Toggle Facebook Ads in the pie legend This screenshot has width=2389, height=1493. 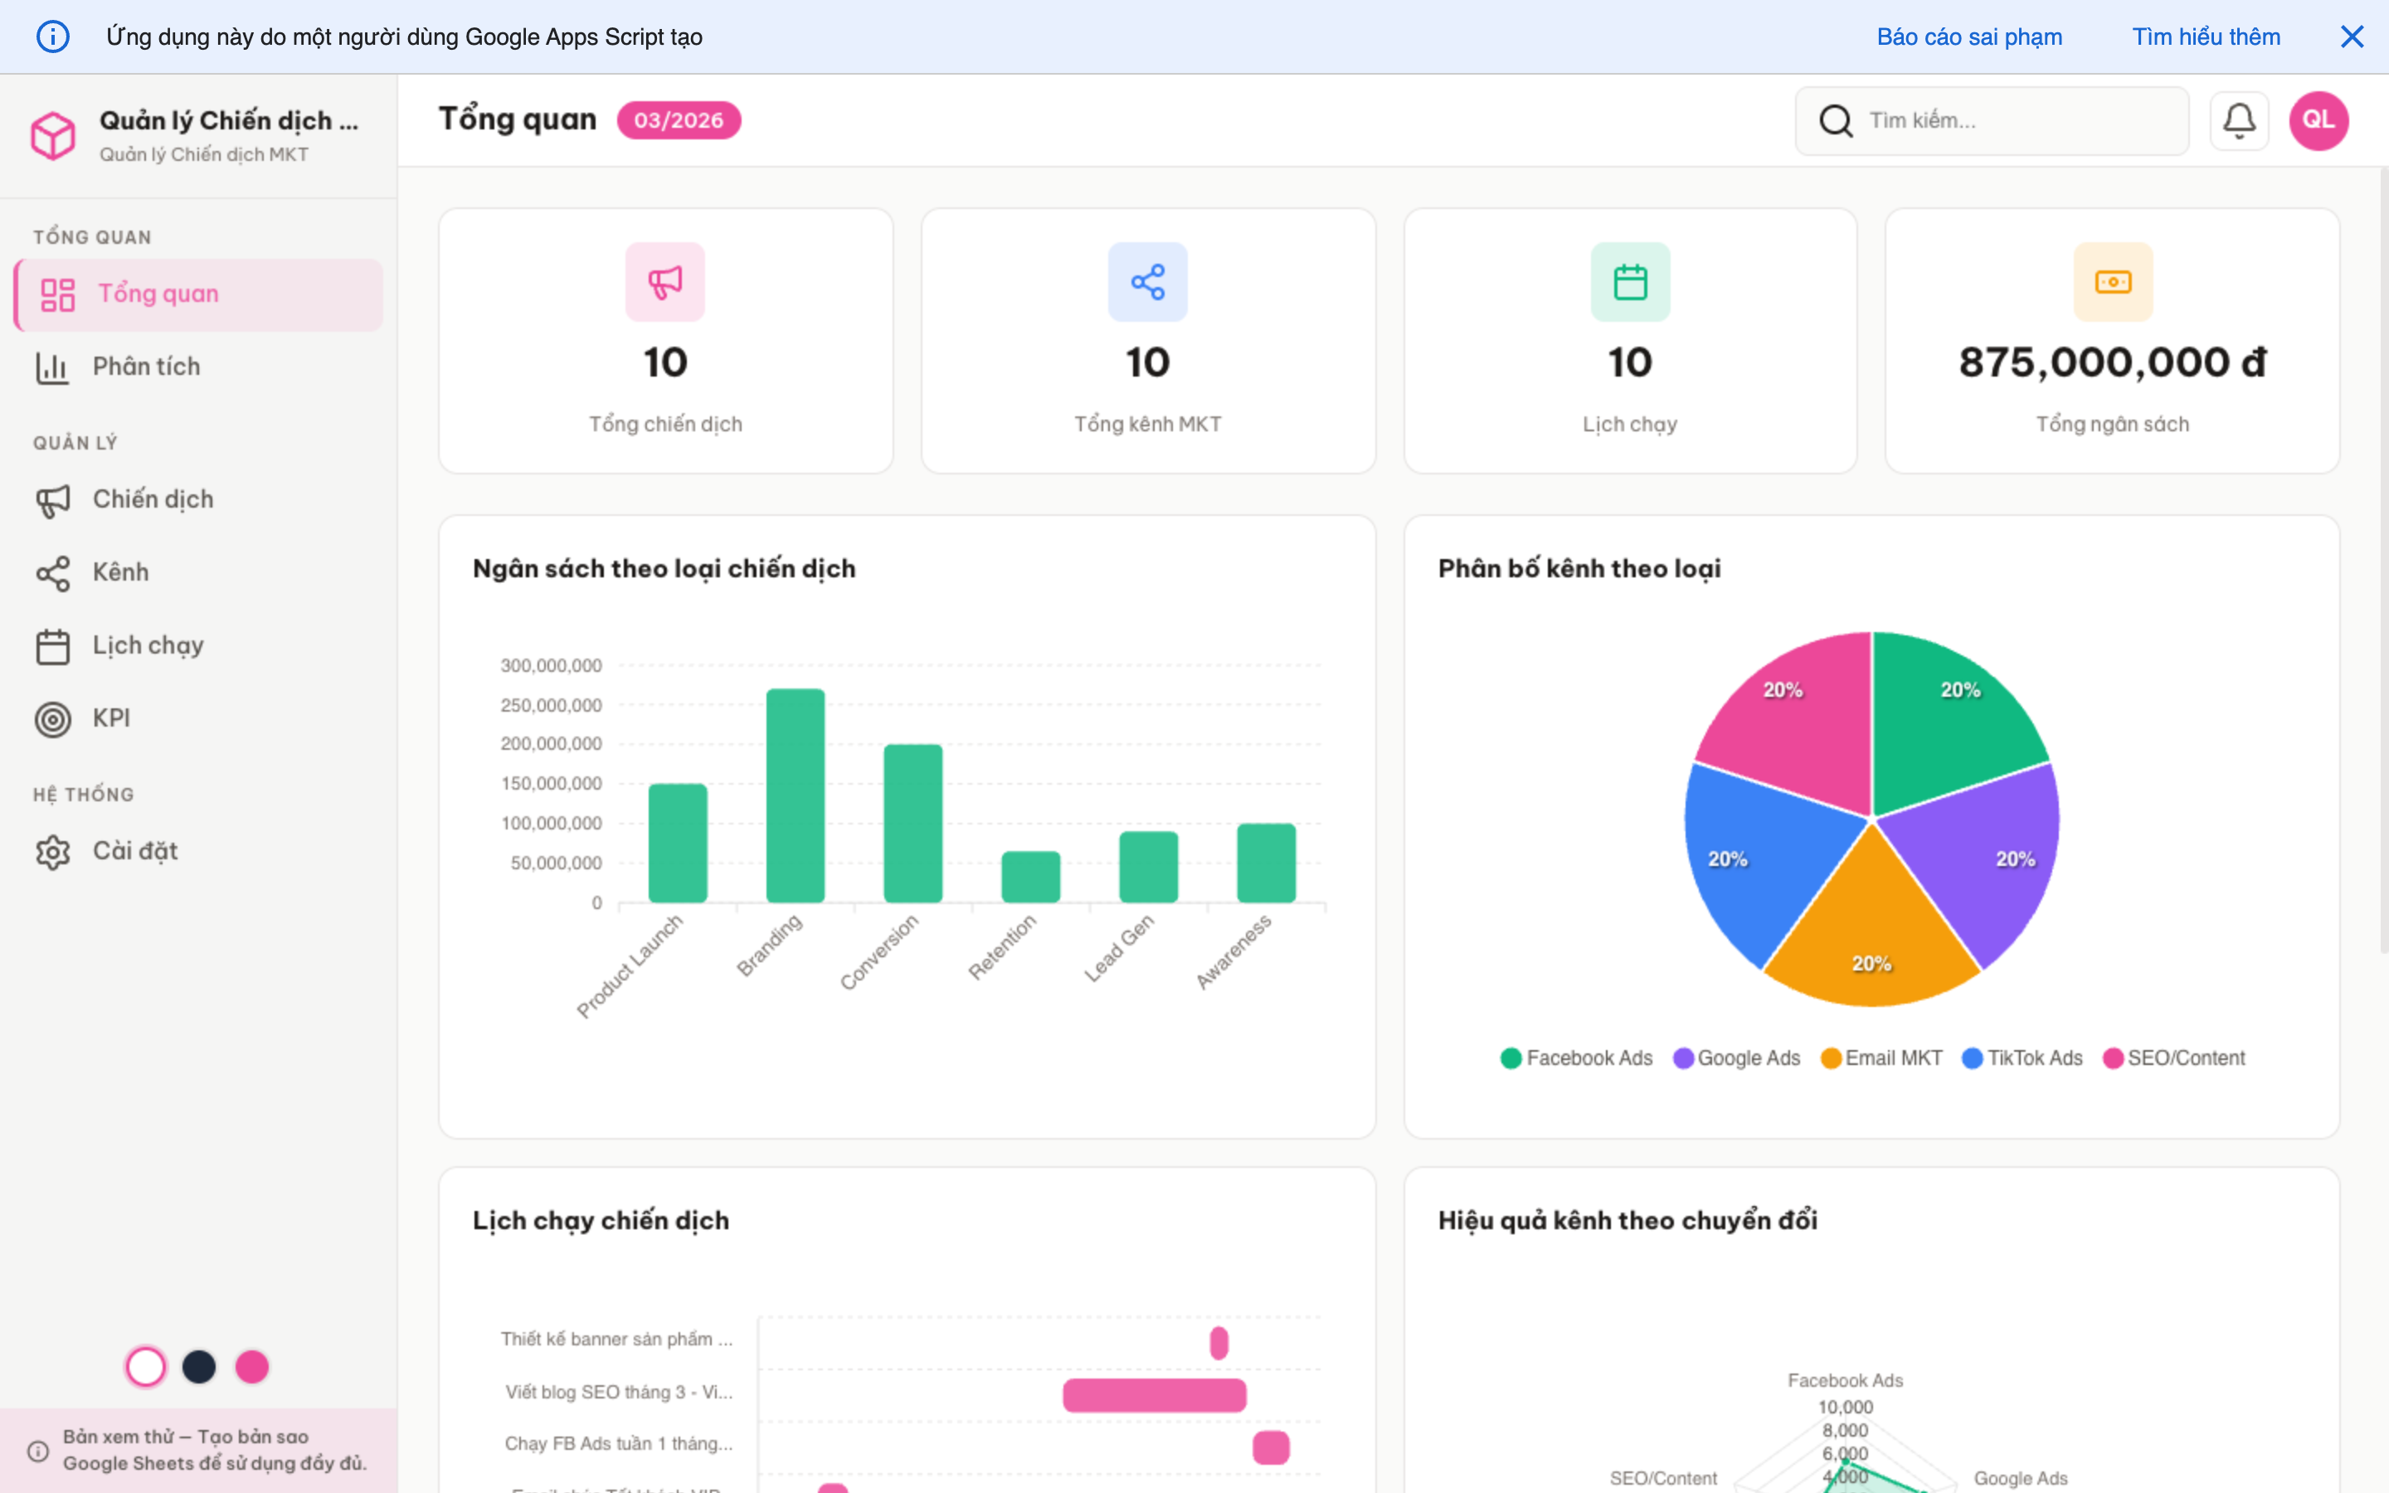pyautogui.click(x=1575, y=1058)
